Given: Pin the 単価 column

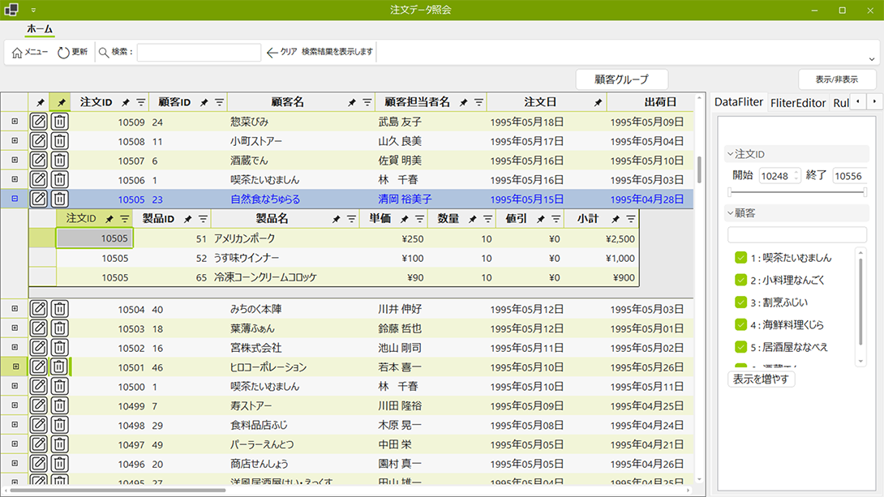Looking at the screenshot, I should tap(404, 219).
